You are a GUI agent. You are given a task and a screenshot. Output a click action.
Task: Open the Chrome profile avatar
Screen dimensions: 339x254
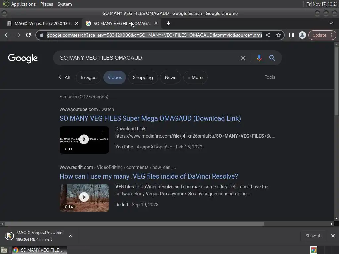pyautogui.click(x=302, y=35)
